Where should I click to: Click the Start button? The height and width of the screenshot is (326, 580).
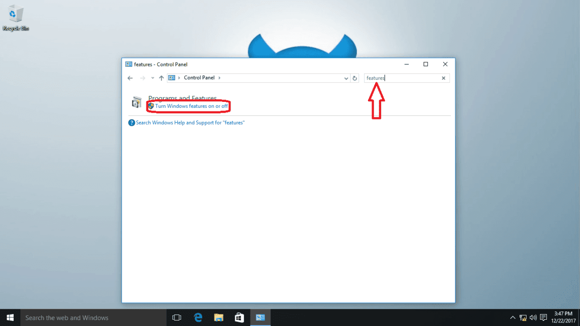(x=10, y=317)
